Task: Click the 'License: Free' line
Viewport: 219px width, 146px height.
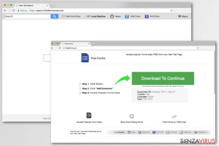Action: (x=143, y=94)
